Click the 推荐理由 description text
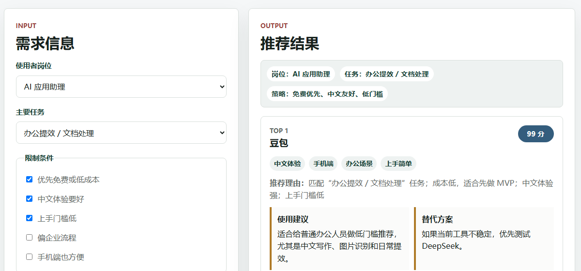Image resolution: width=581 pixels, height=271 pixels. click(412, 189)
